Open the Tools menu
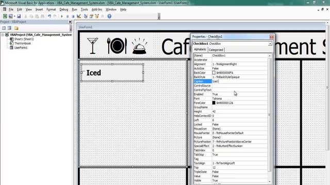Screen dimensions: 330x185 coord(85,9)
